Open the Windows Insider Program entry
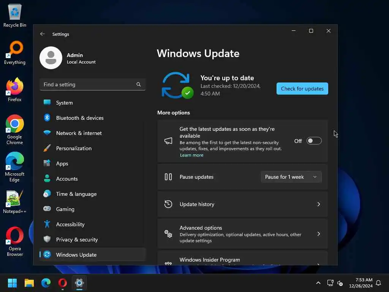This screenshot has height=292, width=389. tap(242, 258)
